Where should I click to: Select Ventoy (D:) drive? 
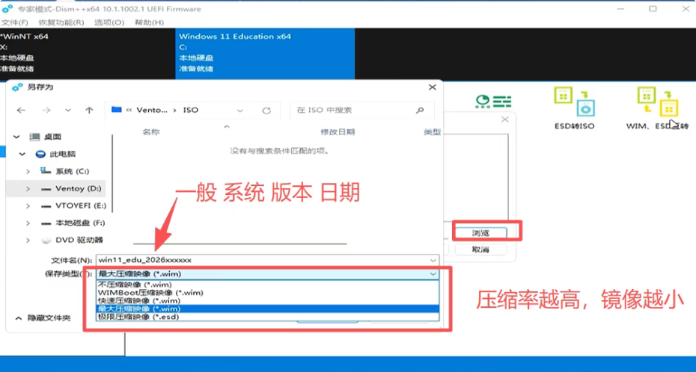click(79, 189)
